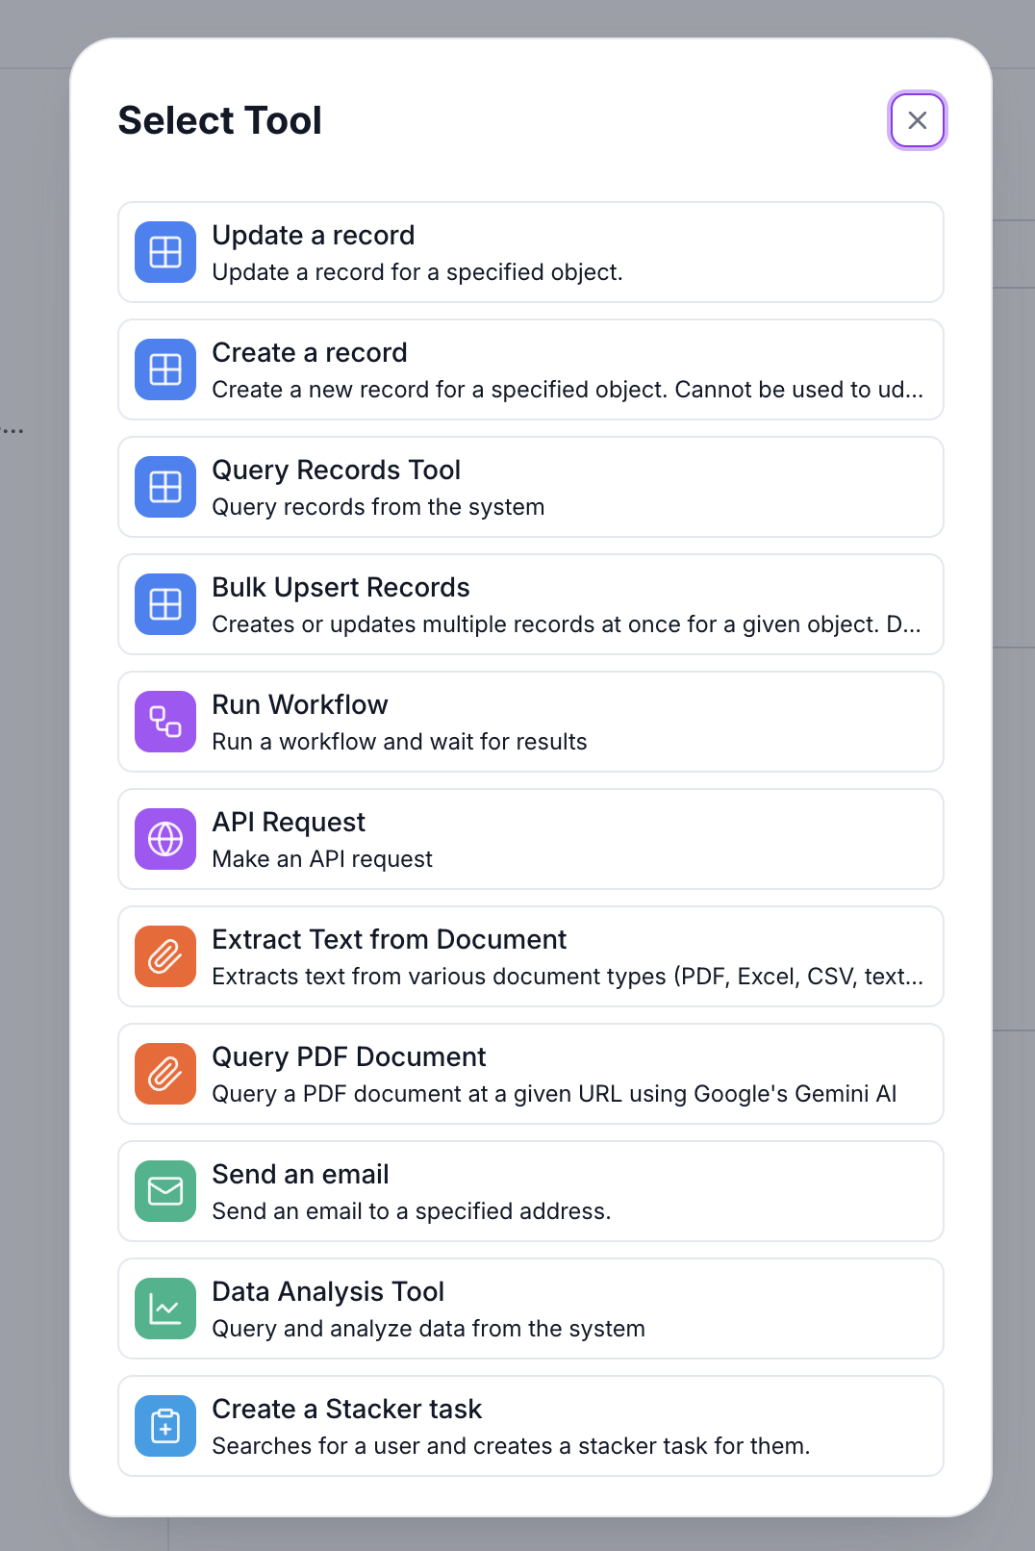
Task: Pick "Query and analyze data from the system" text
Action: coord(428,1329)
